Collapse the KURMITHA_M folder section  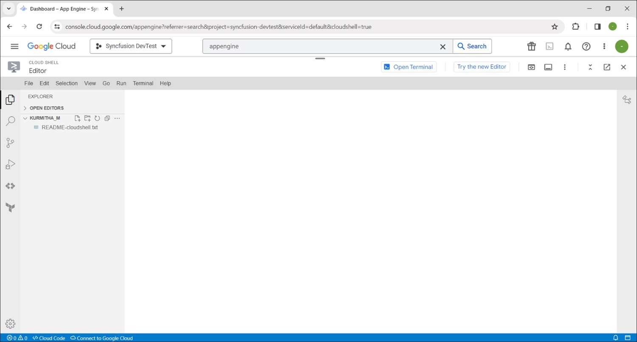[x=45, y=118]
